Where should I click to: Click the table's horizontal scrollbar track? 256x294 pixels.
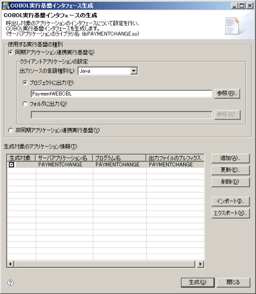click(105, 264)
